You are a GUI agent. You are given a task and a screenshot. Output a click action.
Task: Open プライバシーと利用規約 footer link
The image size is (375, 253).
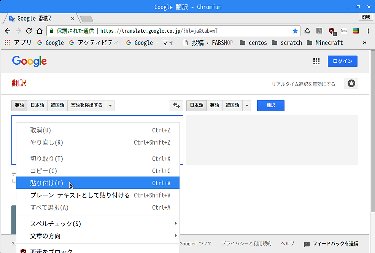pyautogui.click(x=246, y=243)
